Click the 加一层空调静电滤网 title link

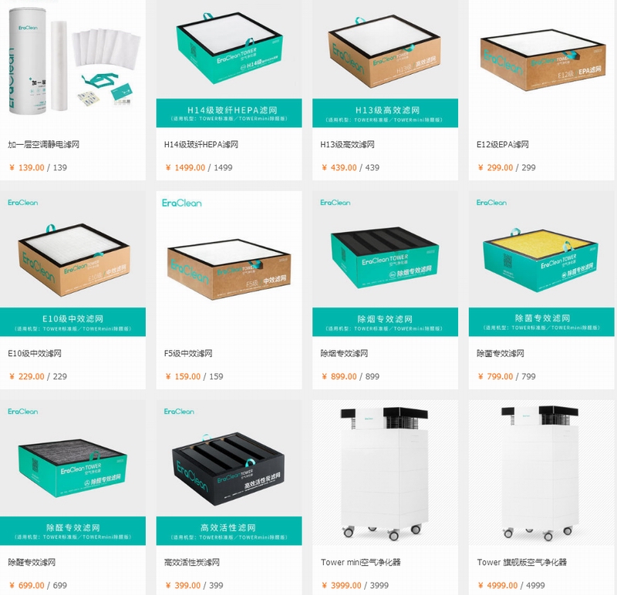(x=44, y=144)
